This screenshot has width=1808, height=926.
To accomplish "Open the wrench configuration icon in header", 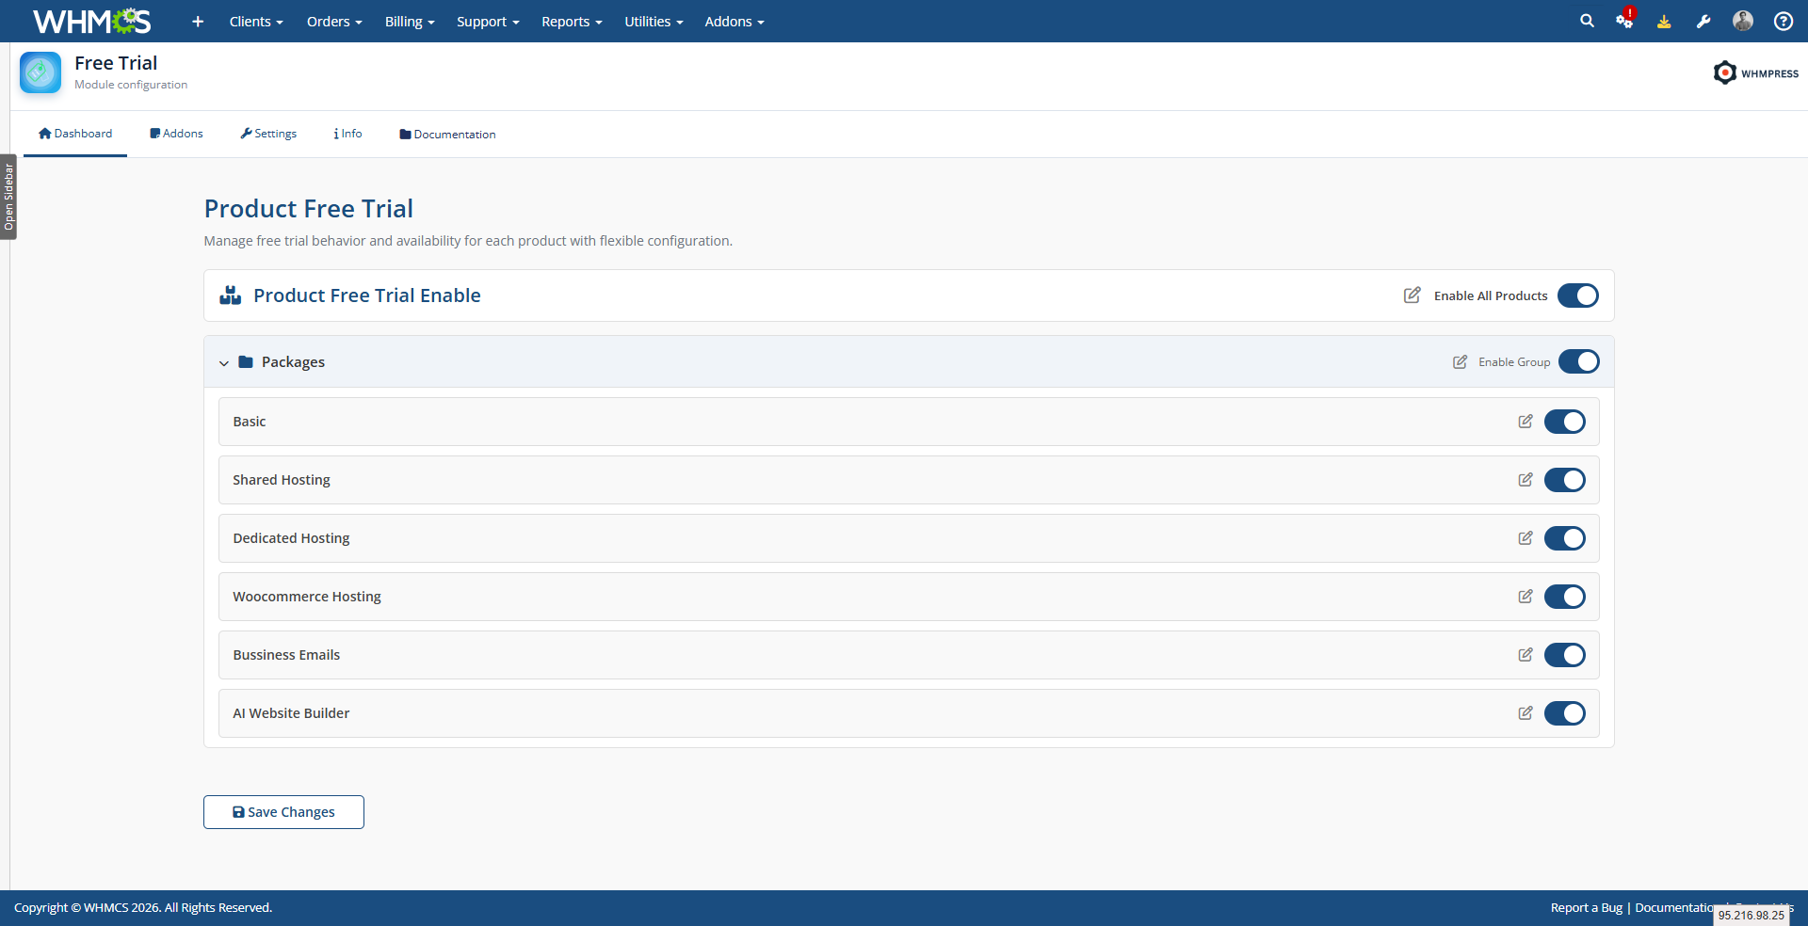I will [1703, 21].
